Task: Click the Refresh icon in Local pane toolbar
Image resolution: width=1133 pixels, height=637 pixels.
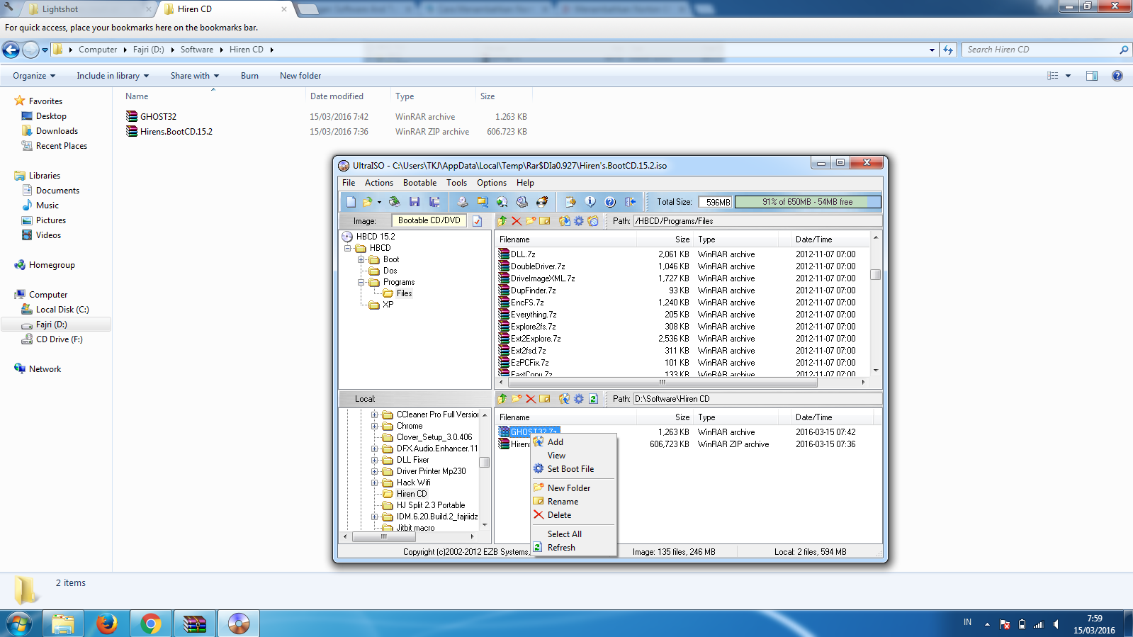Action: 593,399
